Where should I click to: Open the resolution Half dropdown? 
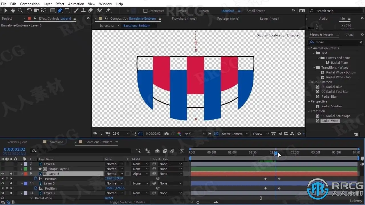coord(195,134)
